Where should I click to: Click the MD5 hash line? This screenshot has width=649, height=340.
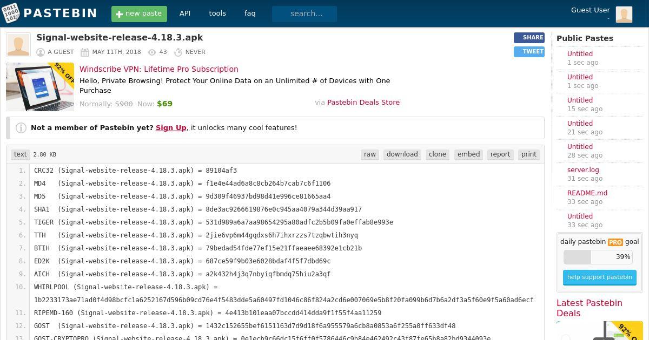click(182, 196)
